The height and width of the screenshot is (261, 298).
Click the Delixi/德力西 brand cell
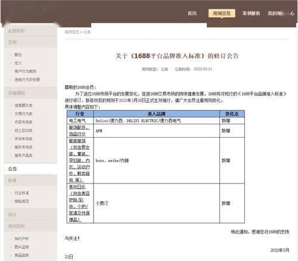pos(157,120)
